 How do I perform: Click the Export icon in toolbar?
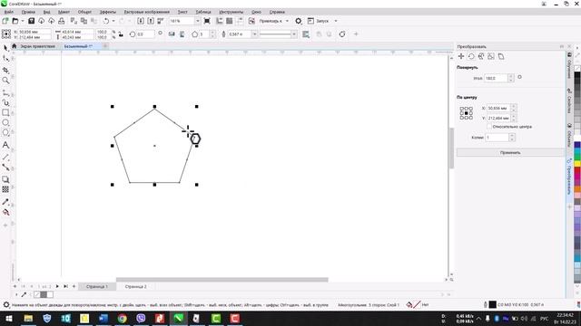pos(151,21)
